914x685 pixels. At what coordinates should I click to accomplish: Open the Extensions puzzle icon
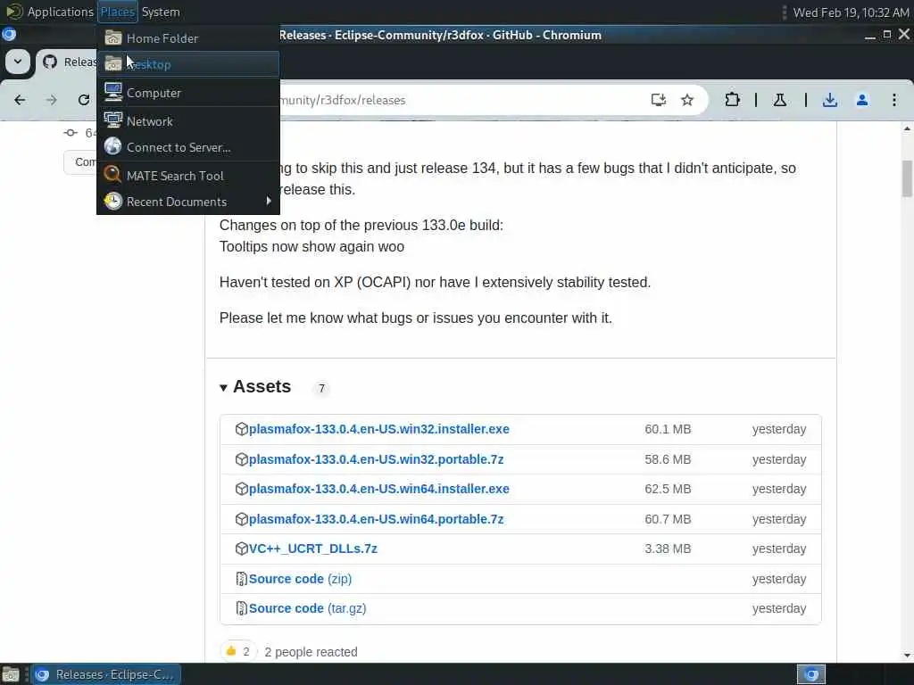(732, 100)
